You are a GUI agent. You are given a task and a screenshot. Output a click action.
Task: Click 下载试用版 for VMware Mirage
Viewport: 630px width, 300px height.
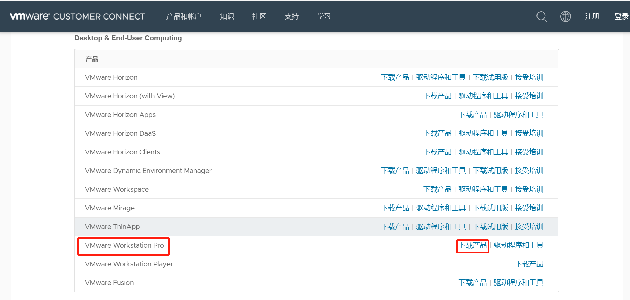490,208
